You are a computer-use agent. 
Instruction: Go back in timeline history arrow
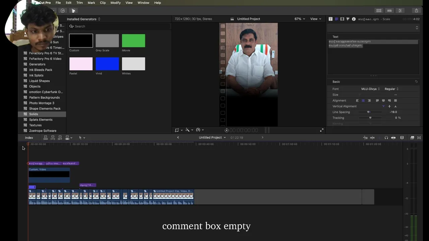(178, 138)
